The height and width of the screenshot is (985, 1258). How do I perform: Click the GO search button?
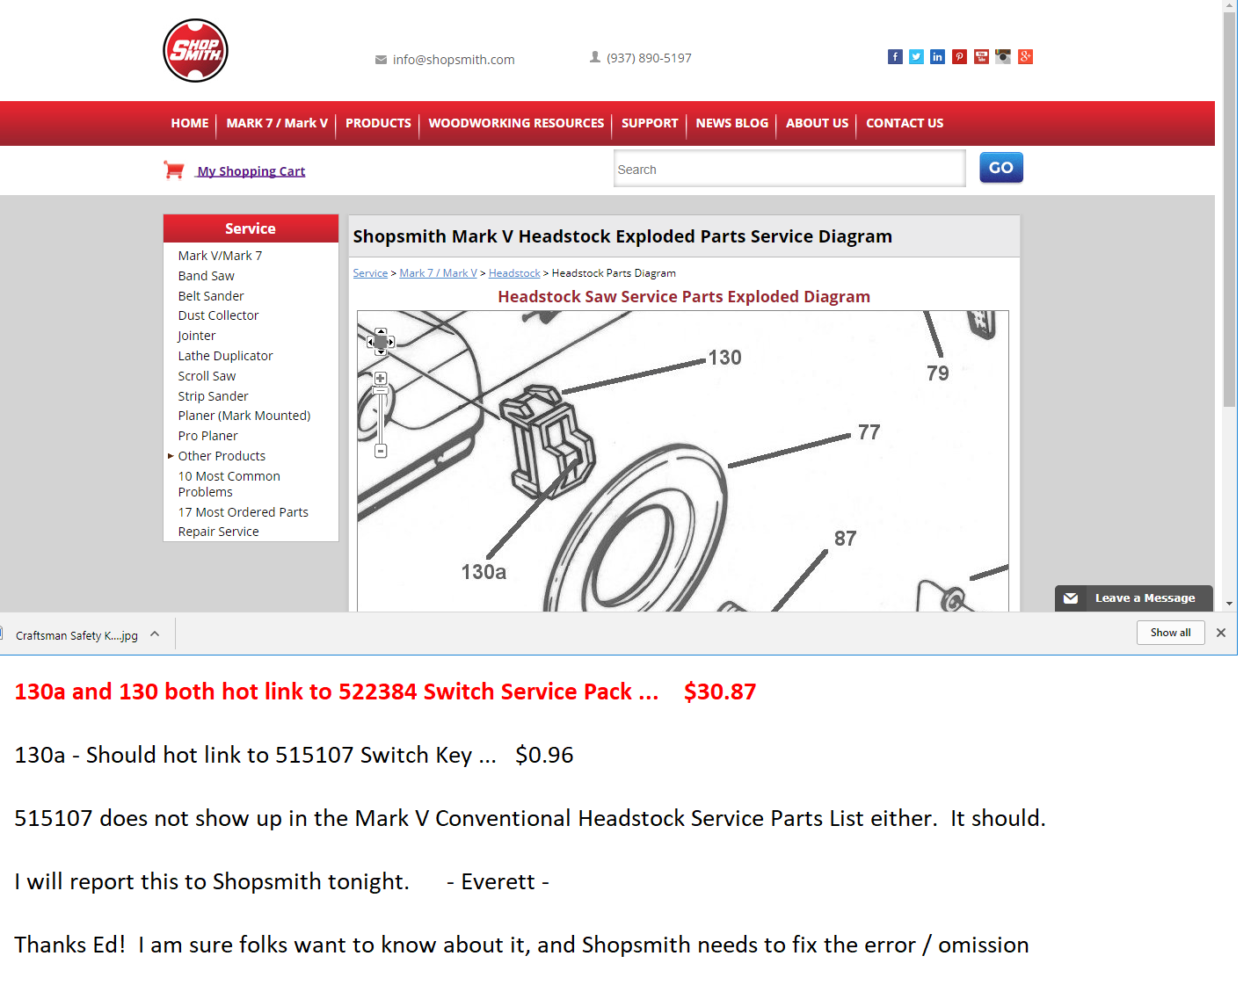(x=1001, y=167)
